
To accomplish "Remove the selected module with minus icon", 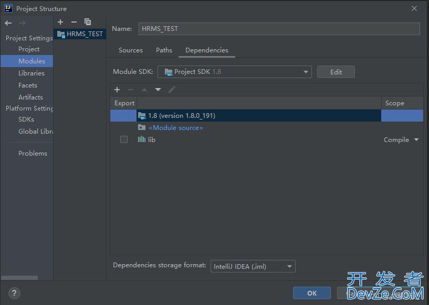I will [74, 22].
